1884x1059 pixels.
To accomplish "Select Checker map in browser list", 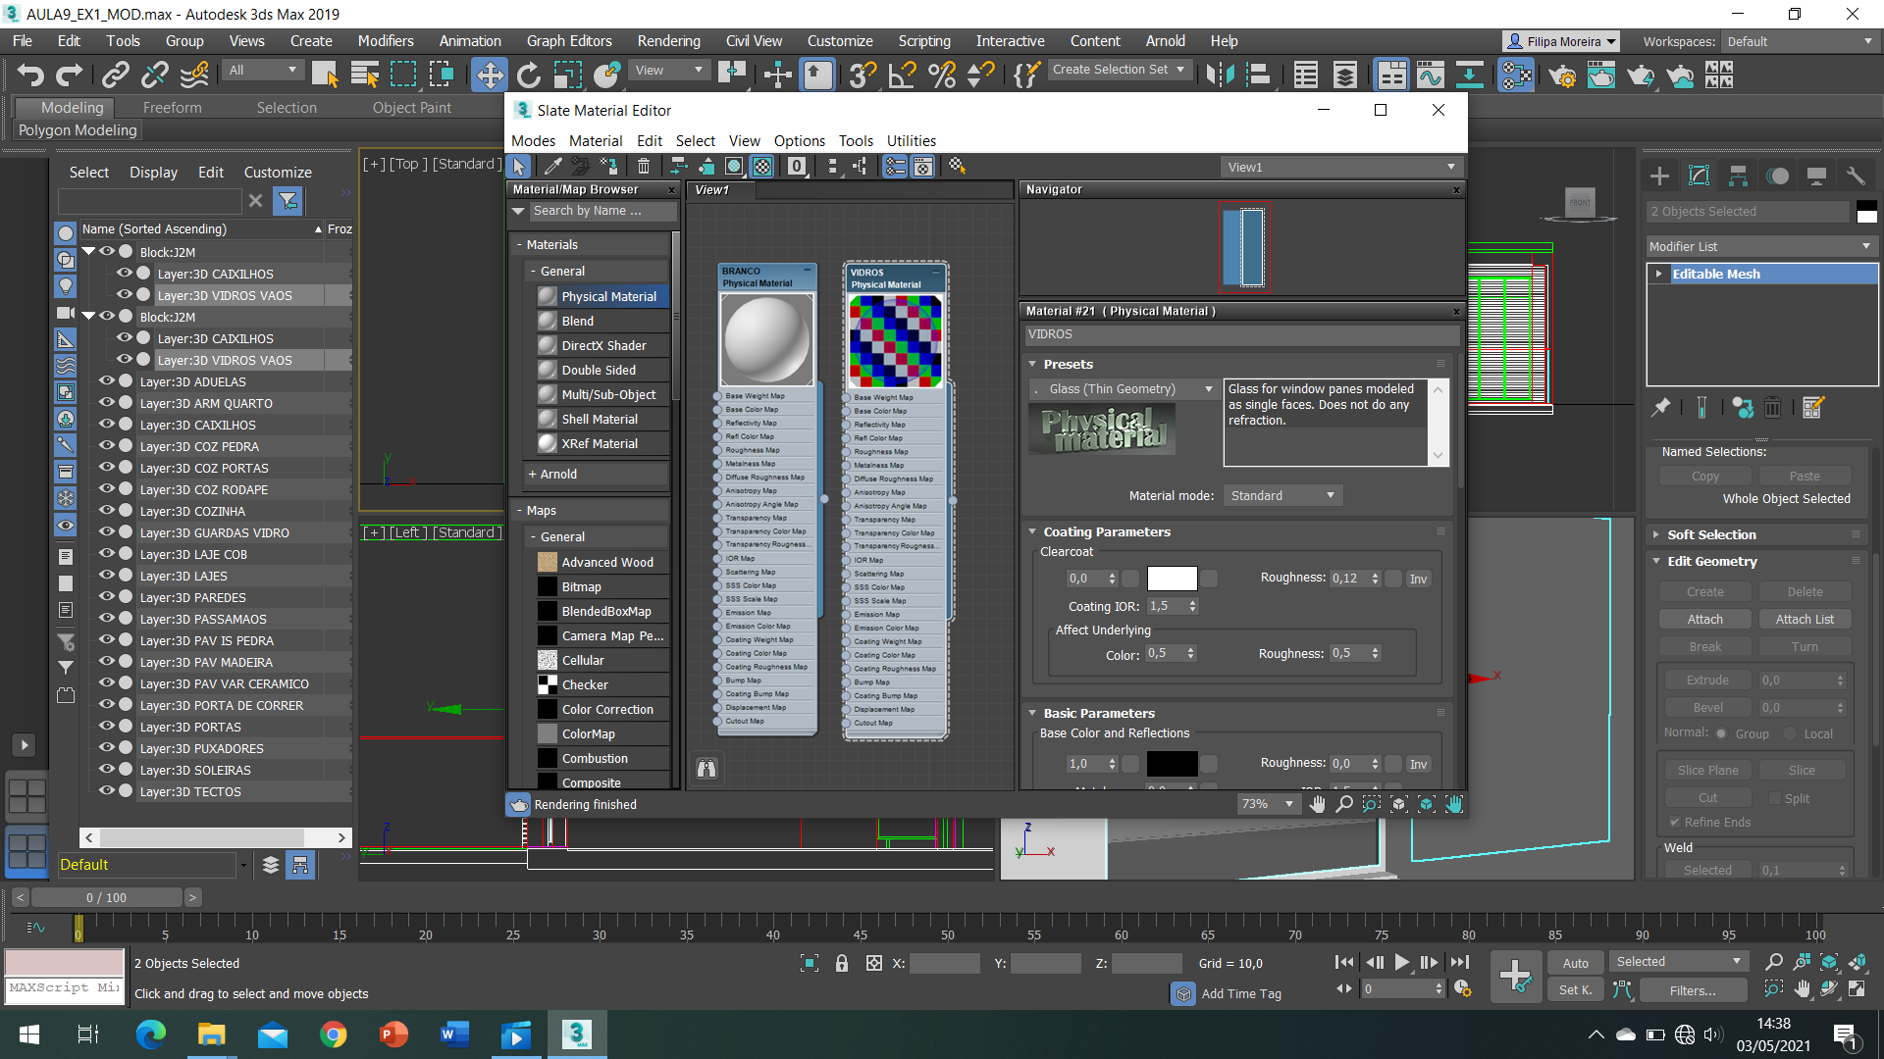I will point(585,684).
